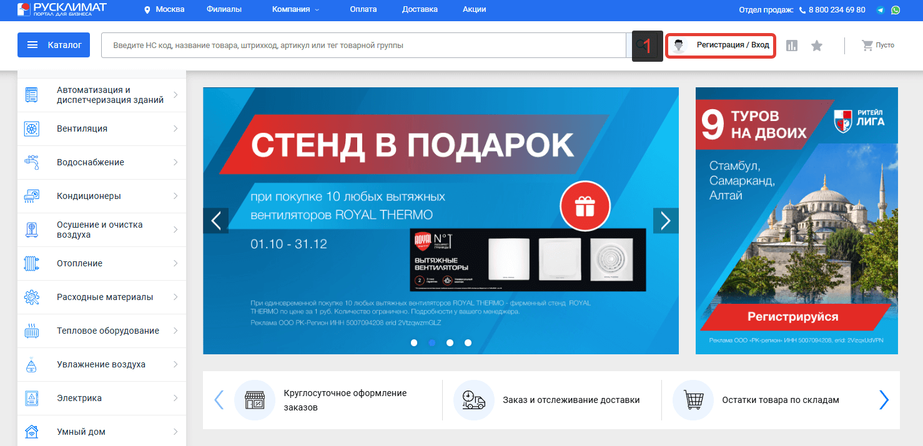Expand the Отопление category chevron

(x=175, y=263)
